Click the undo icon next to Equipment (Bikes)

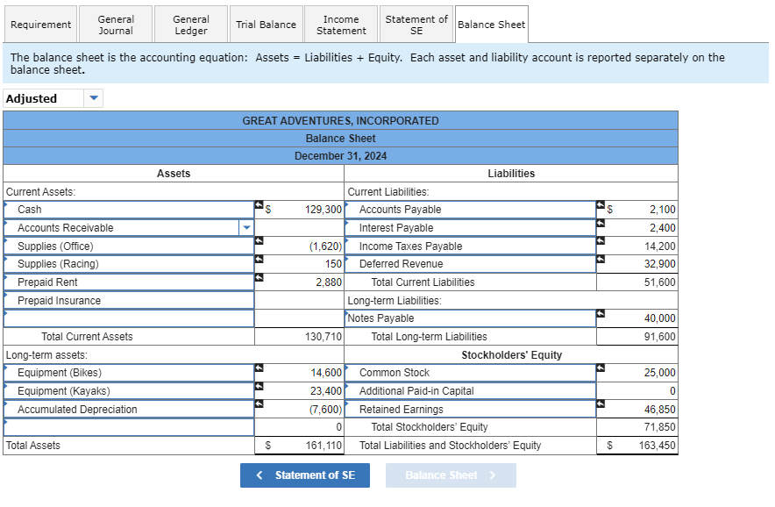(x=258, y=367)
